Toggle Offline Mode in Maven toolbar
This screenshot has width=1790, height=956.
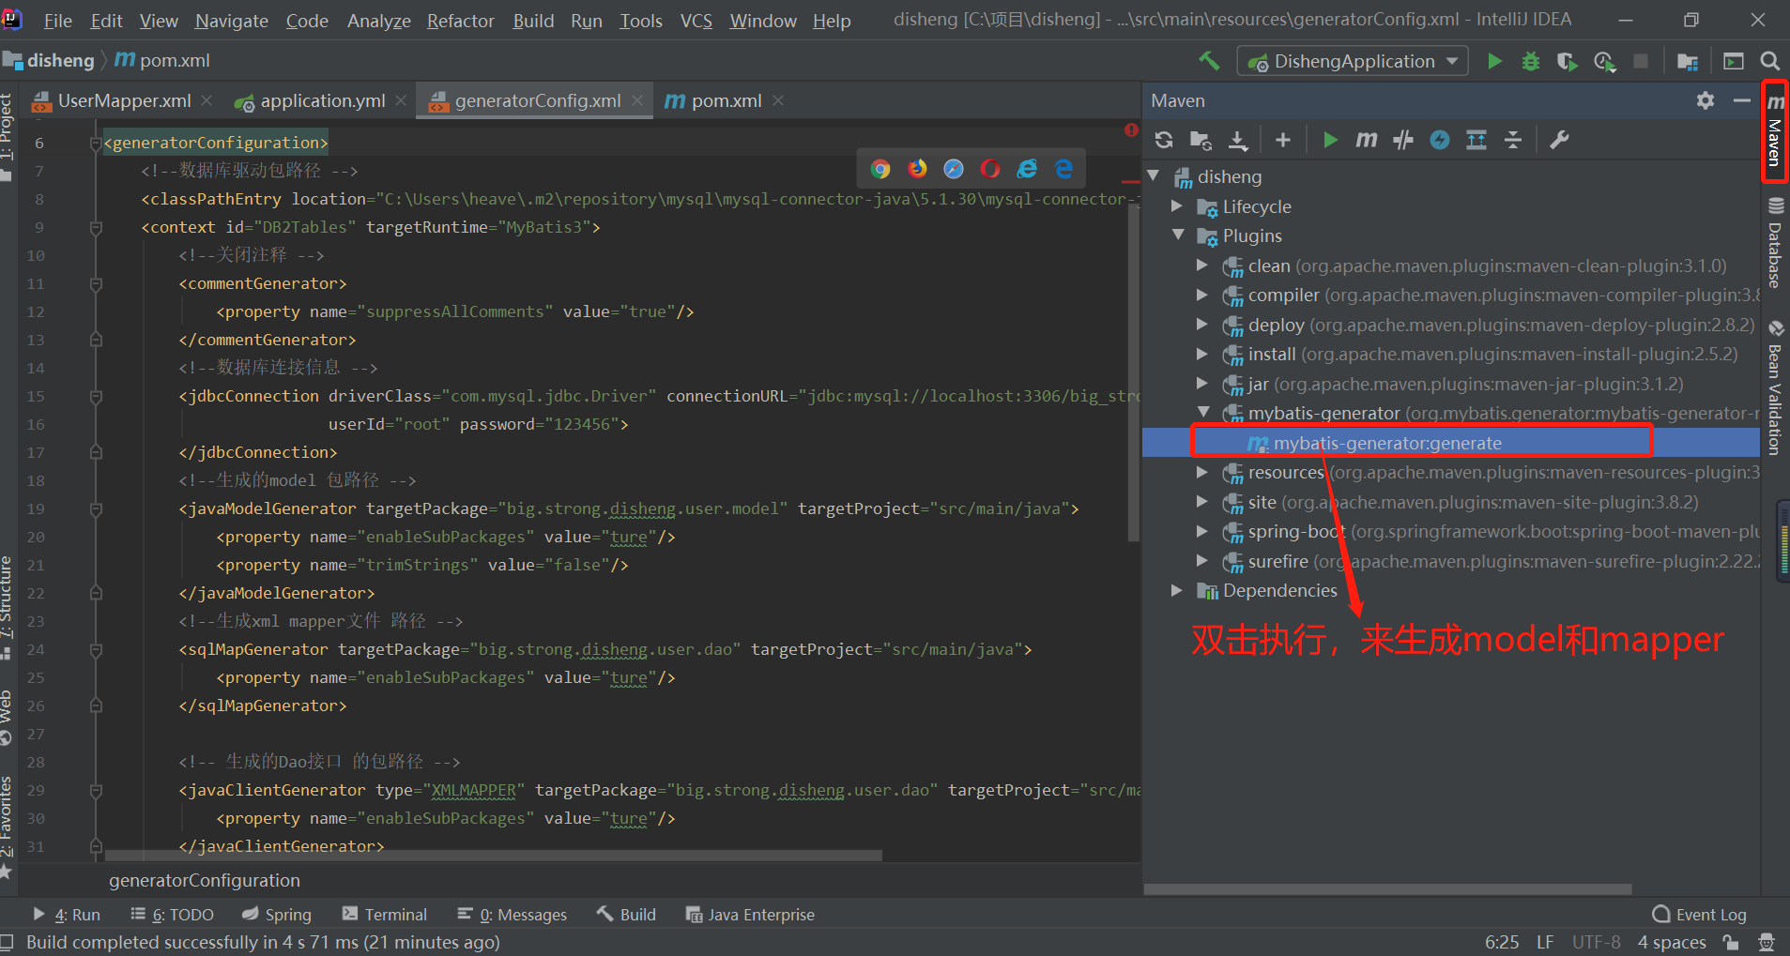tap(1403, 140)
